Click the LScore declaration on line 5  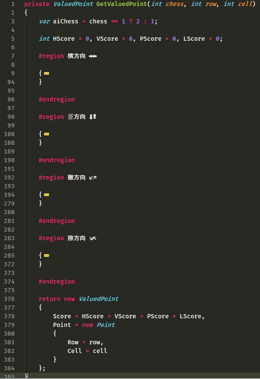(x=194, y=39)
